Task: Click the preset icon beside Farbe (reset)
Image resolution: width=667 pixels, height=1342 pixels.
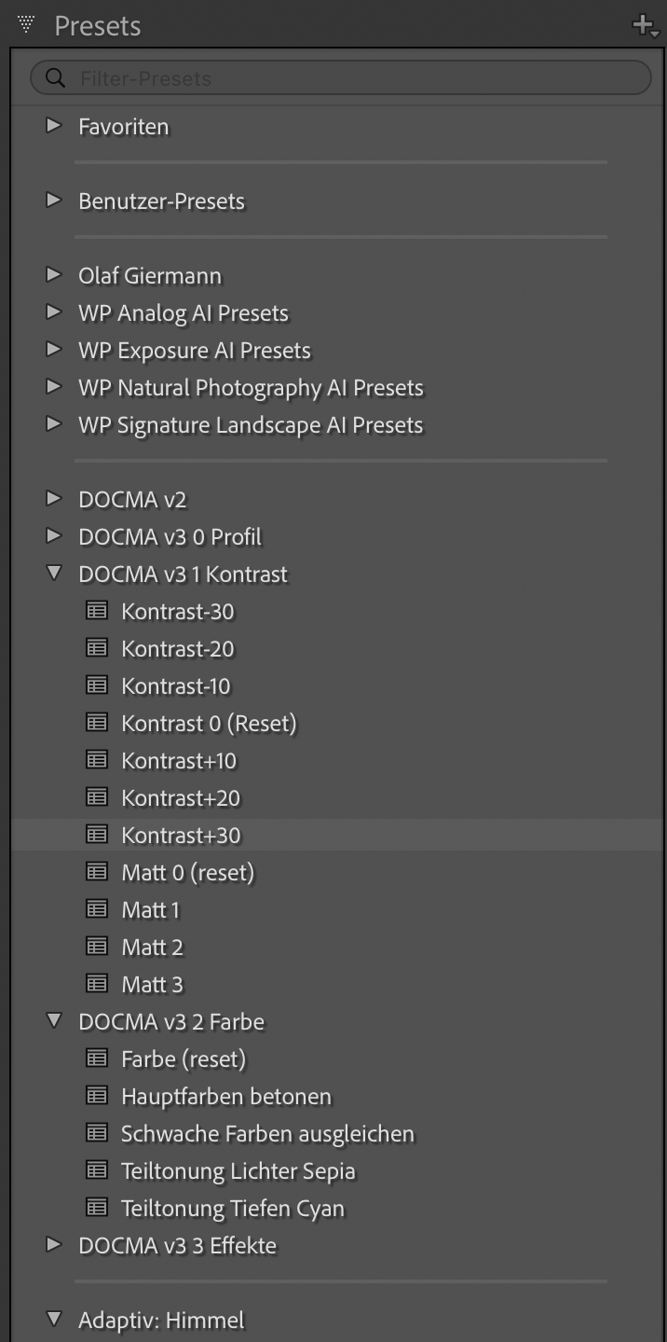Action: pos(97,1058)
